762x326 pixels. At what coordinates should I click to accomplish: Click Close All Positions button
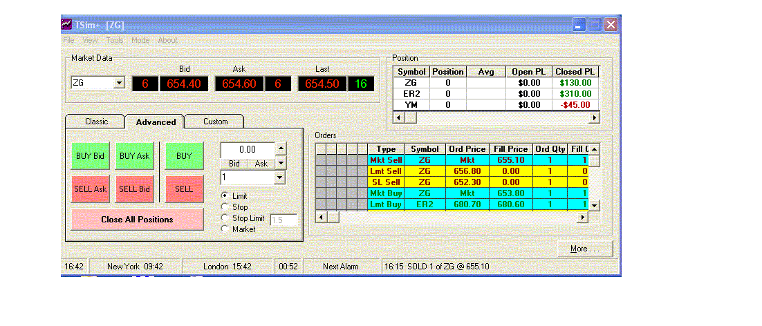pyautogui.click(x=137, y=219)
